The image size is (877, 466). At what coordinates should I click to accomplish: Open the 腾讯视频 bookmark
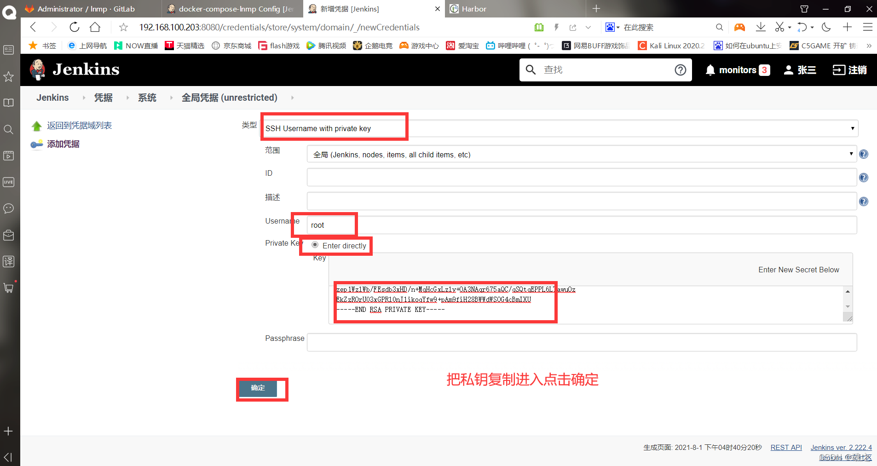[326, 46]
